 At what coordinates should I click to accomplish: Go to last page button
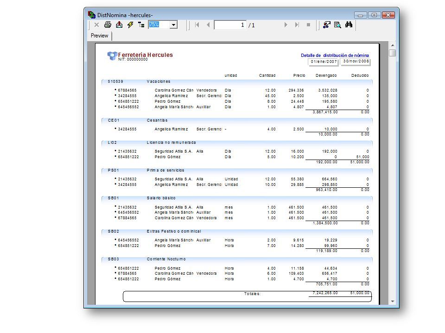297,25
